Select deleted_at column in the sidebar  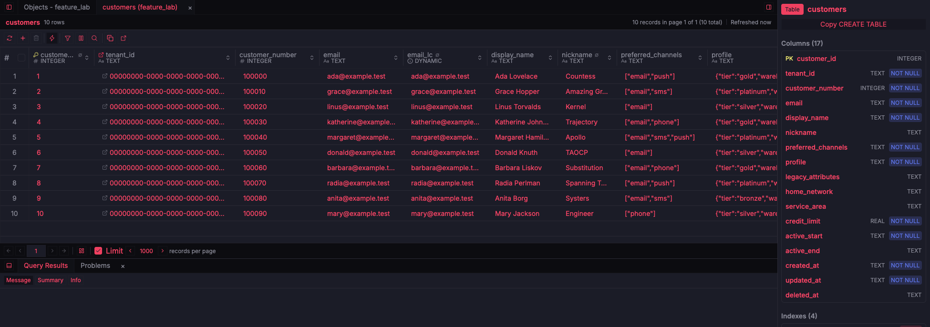[853, 295]
